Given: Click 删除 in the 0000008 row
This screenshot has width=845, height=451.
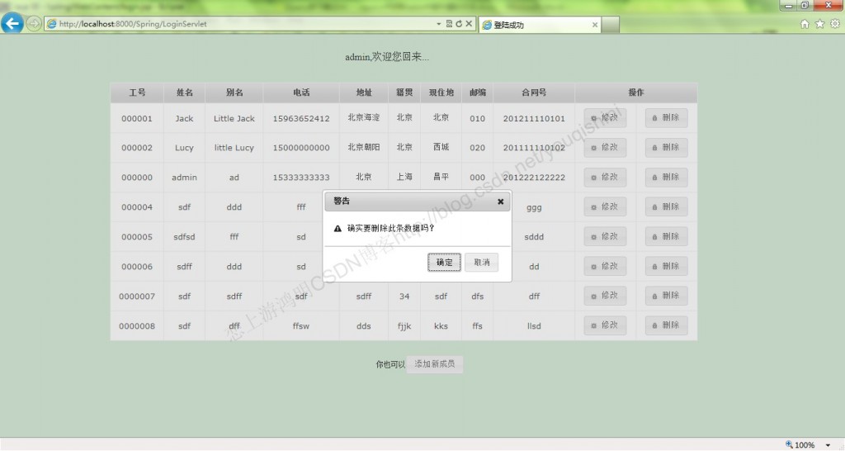Looking at the screenshot, I should point(666,325).
